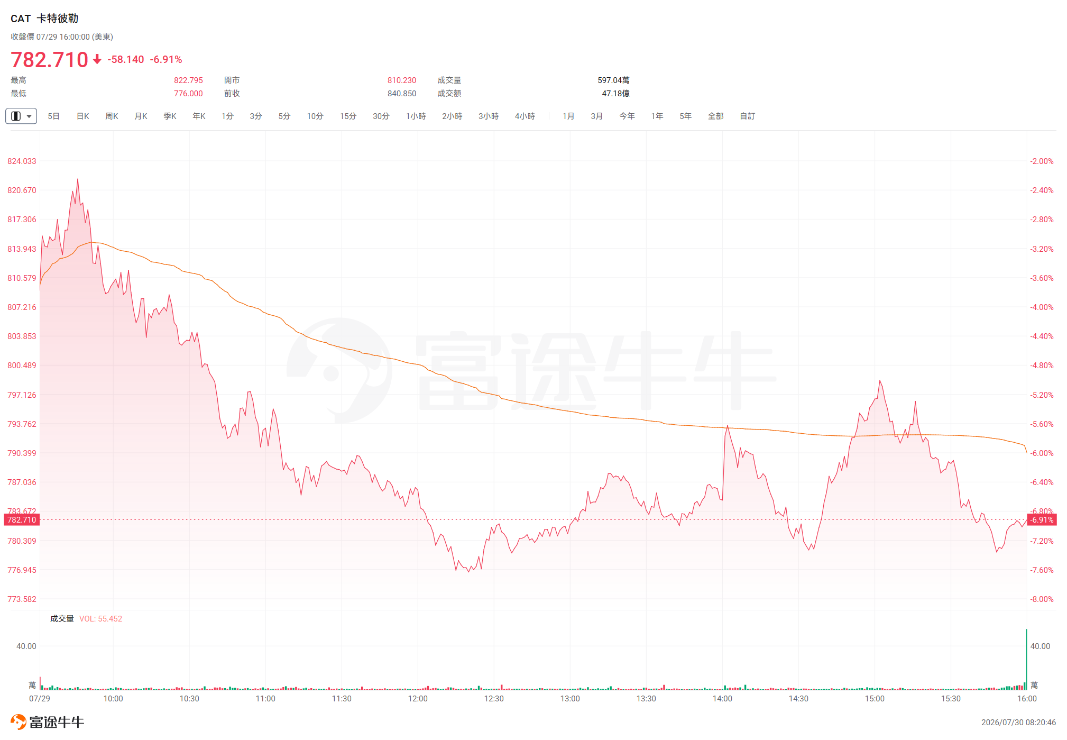
Task: Click the red 782.710 price tag on left axis
Action: (22, 519)
